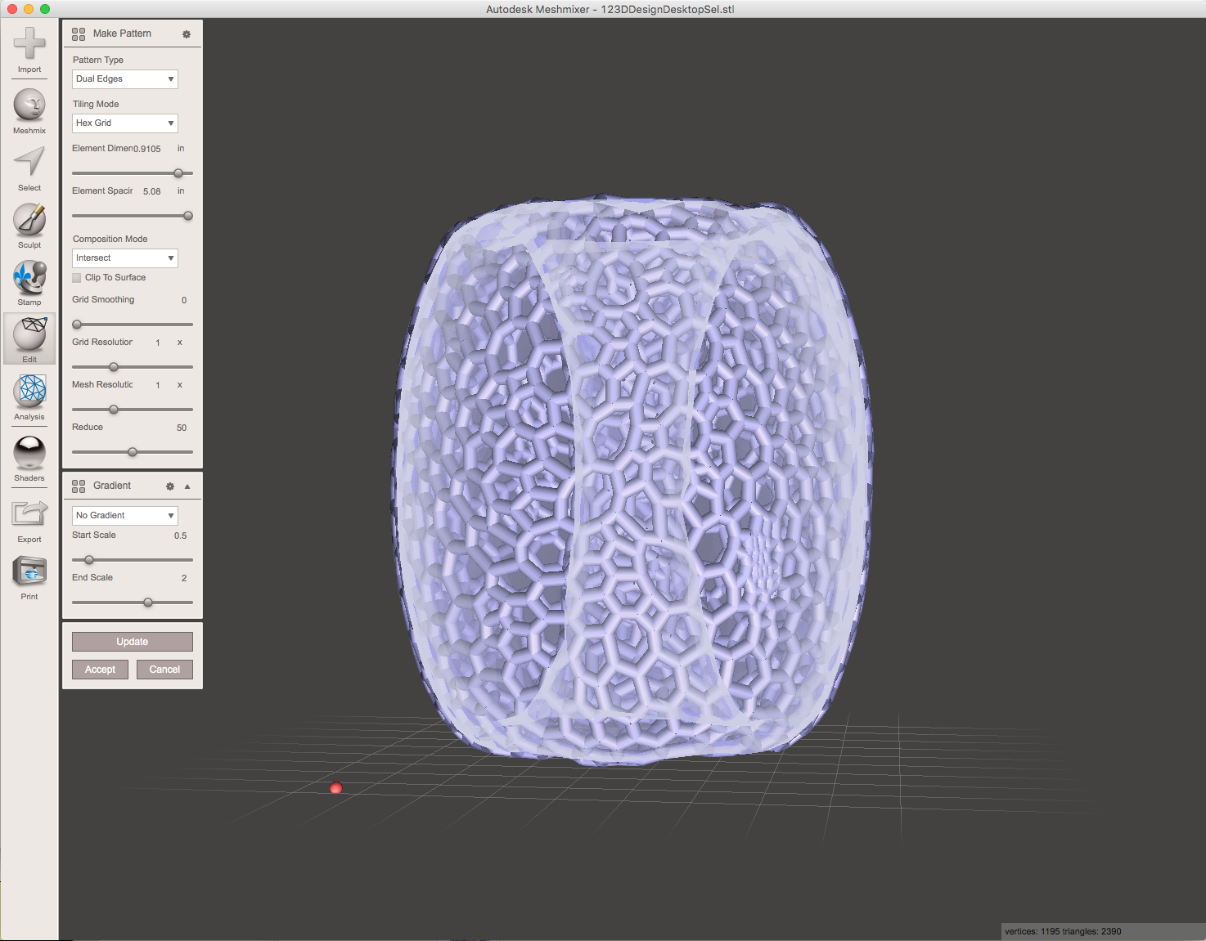Open the Composition Mode dropdown
Image resolution: width=1206 pixels, height=941 pixels.
point(125,258)
